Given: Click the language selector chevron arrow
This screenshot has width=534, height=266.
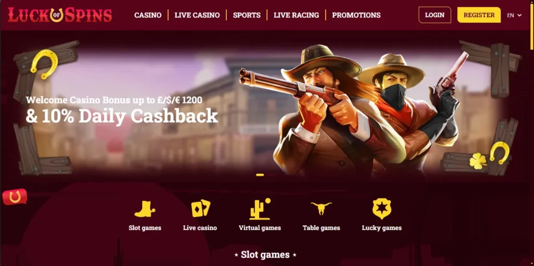Looking at the screenshot, I should point(519,15).
